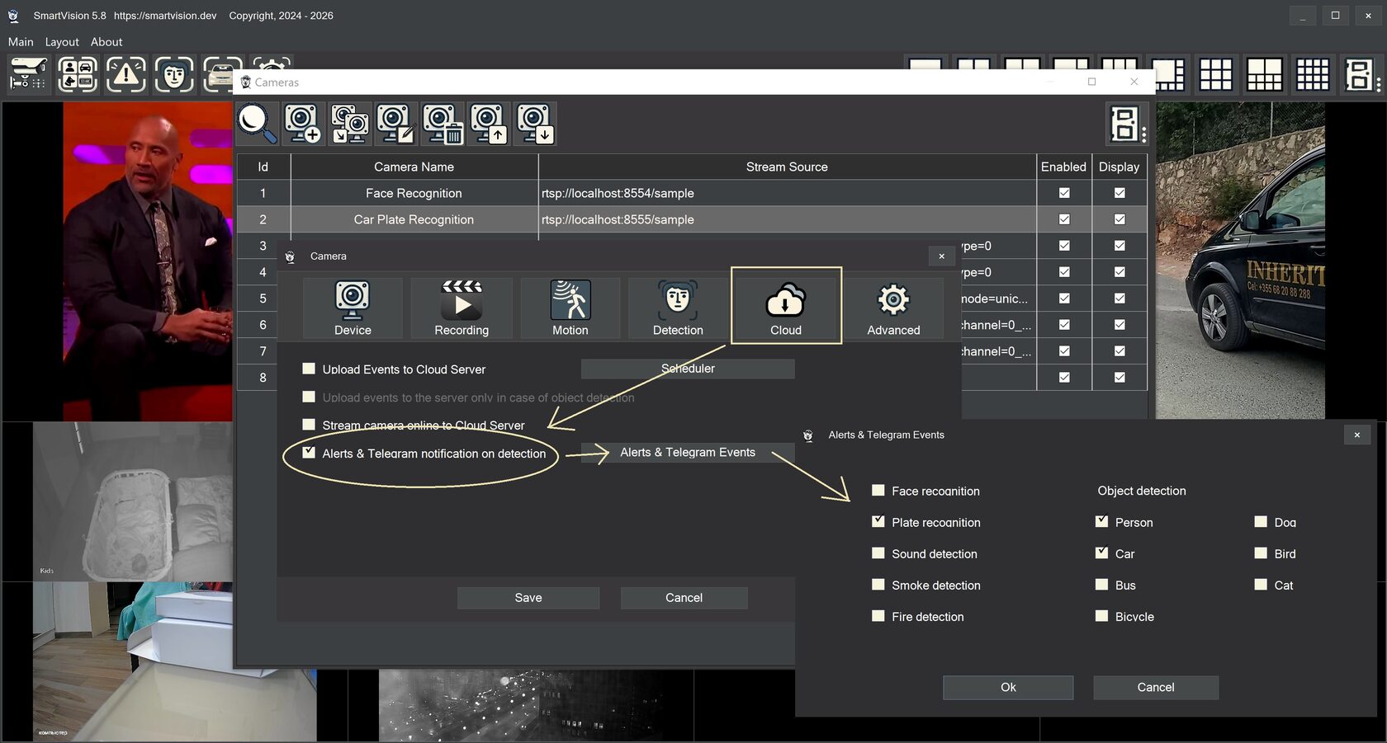Screen dimensions: 1387x743
Task: Open the Advanced settings tab
Action: coord(893,308)
